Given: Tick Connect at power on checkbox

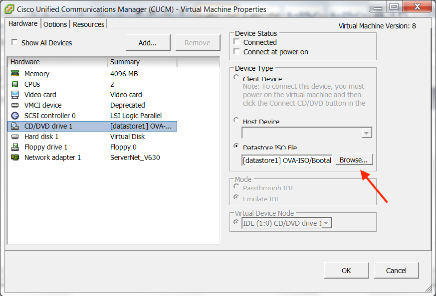Looking at the screenshot, I should (236, 51).
